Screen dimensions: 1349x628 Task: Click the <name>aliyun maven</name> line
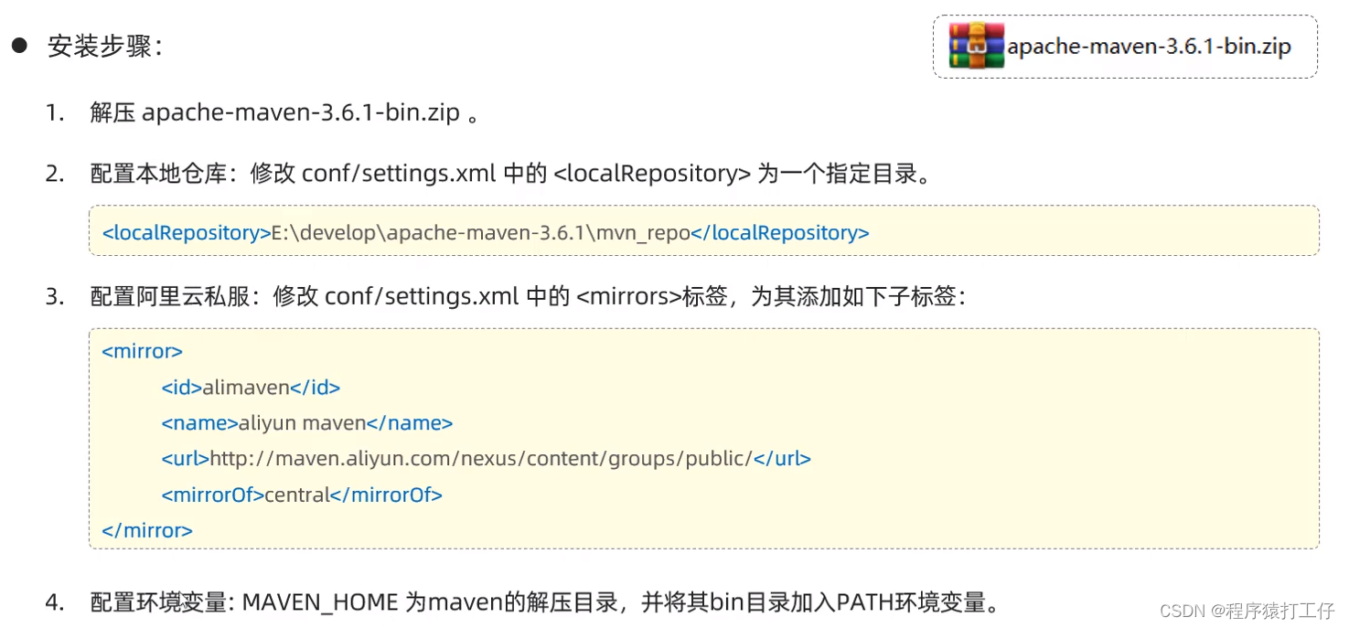click(x=306, y=423)
